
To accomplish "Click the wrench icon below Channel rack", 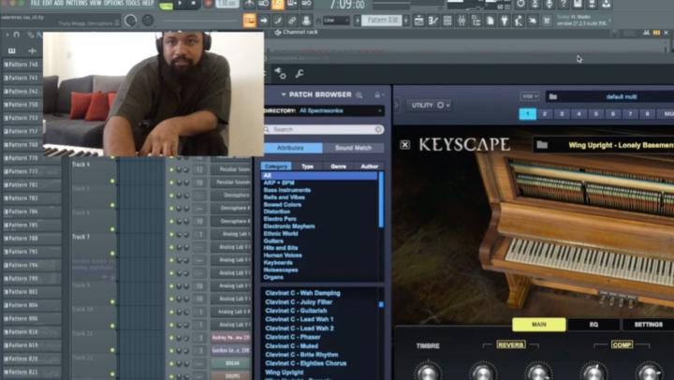I will point(300,74).
